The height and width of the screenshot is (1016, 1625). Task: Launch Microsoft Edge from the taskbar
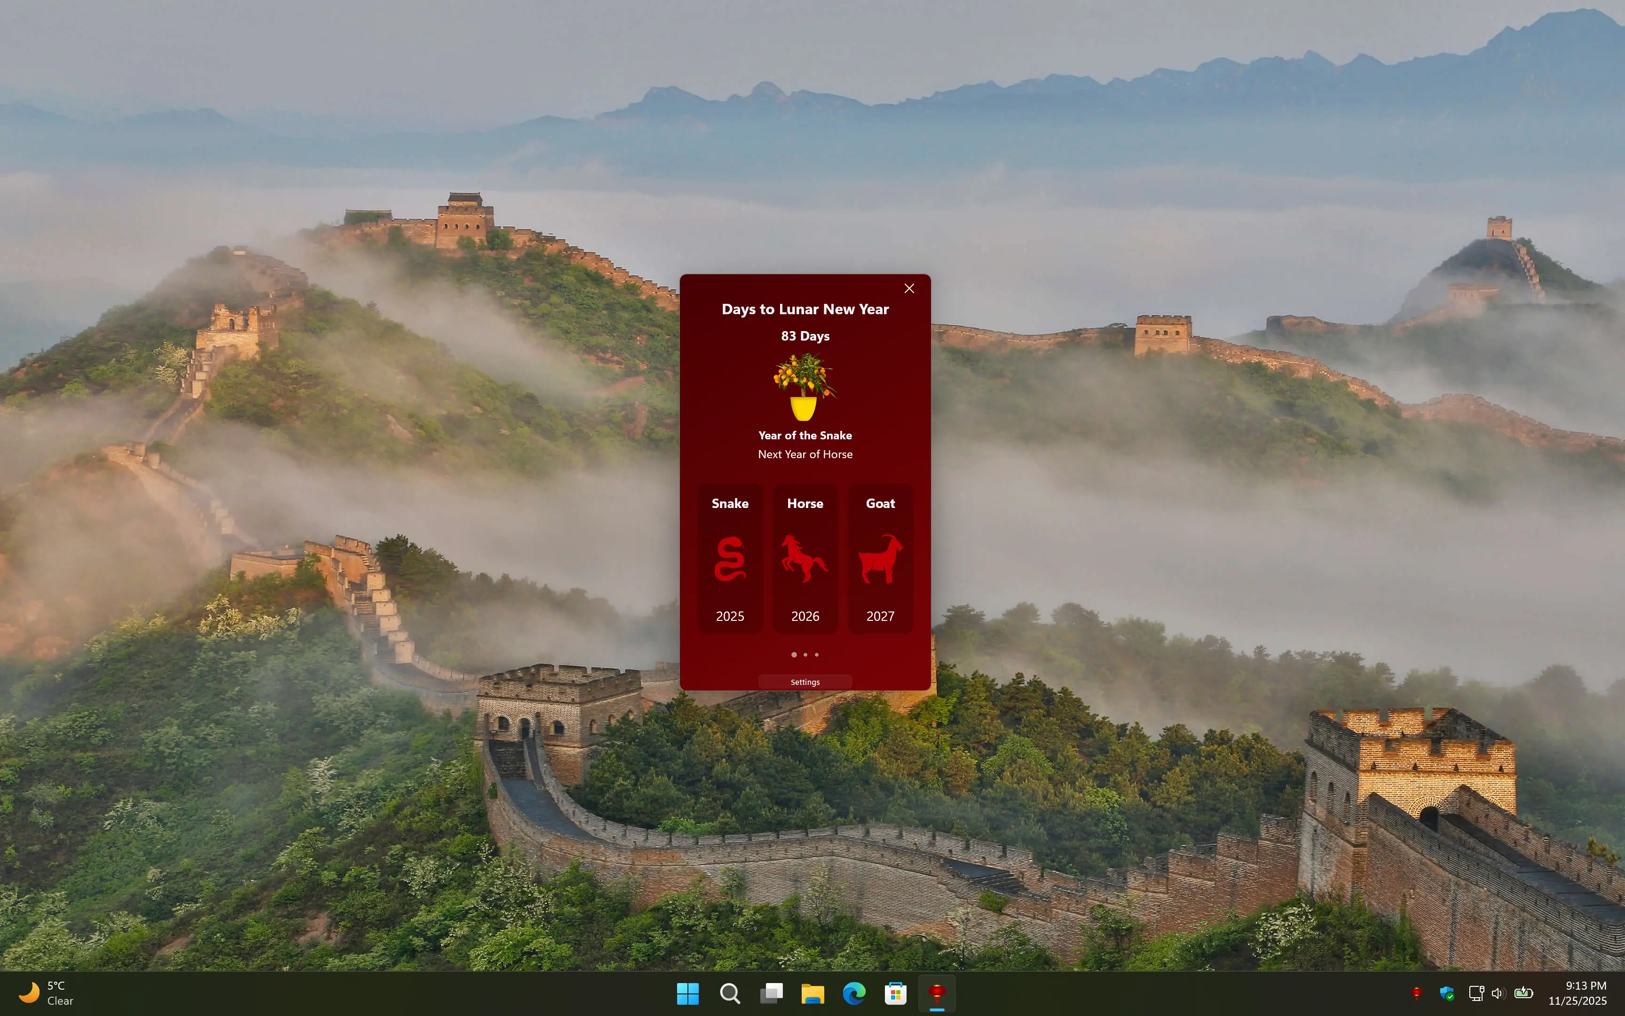pos(854,993)
